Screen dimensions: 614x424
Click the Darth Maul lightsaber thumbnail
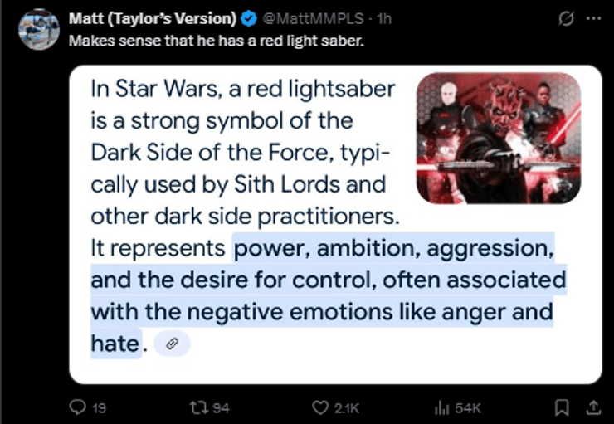(x=498, y=138)
